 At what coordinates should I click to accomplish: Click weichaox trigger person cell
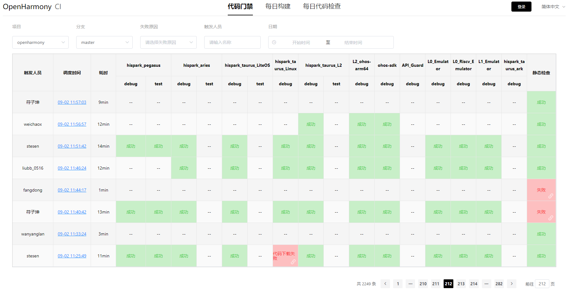click(x=33, y=124)
